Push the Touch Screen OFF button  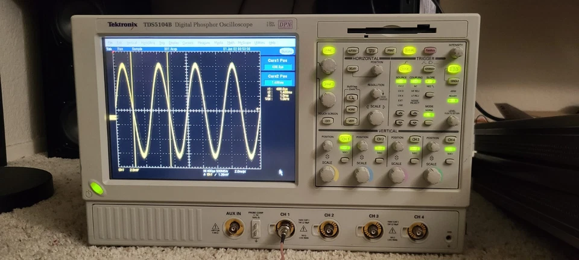(327, 120)
